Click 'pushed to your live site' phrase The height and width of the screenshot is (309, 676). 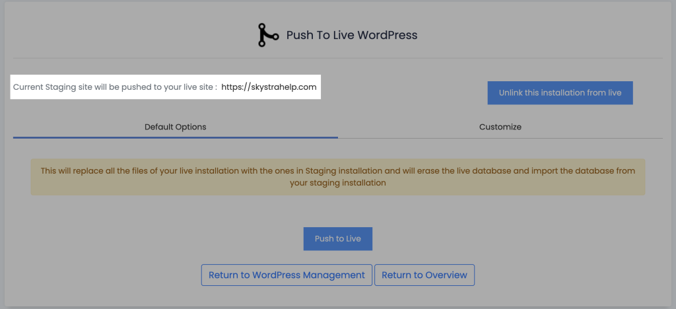point(166,87)
